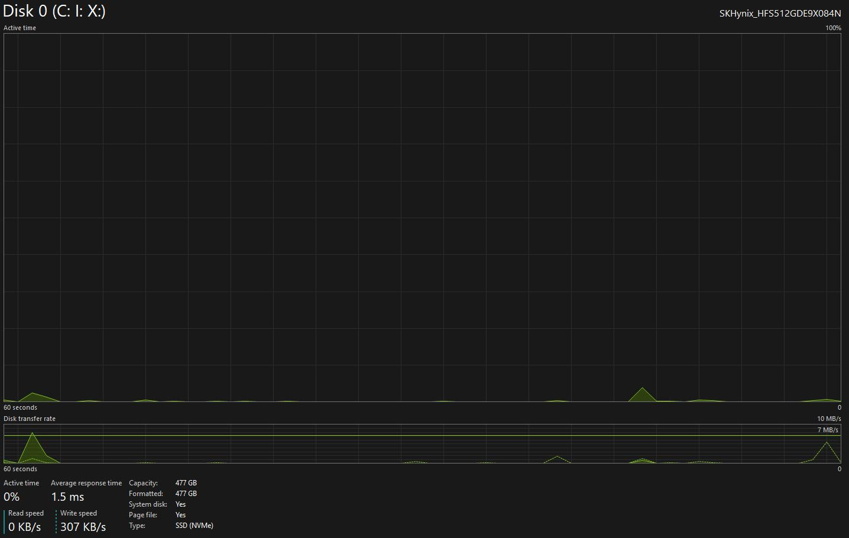Click the Disk 0 (C: I: X:) title
849x538 pixels.
point(54,11)
